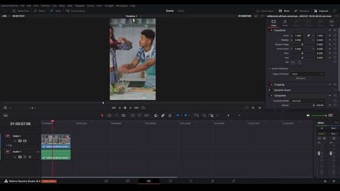This screenshot has width=340, height=191.
Task: Click the Flip horizontal icon
Action: [x=293, y=63]
